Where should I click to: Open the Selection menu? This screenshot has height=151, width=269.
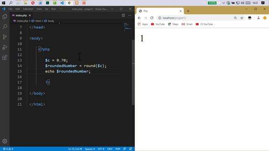pyautogui.click(x=28, y=9)
